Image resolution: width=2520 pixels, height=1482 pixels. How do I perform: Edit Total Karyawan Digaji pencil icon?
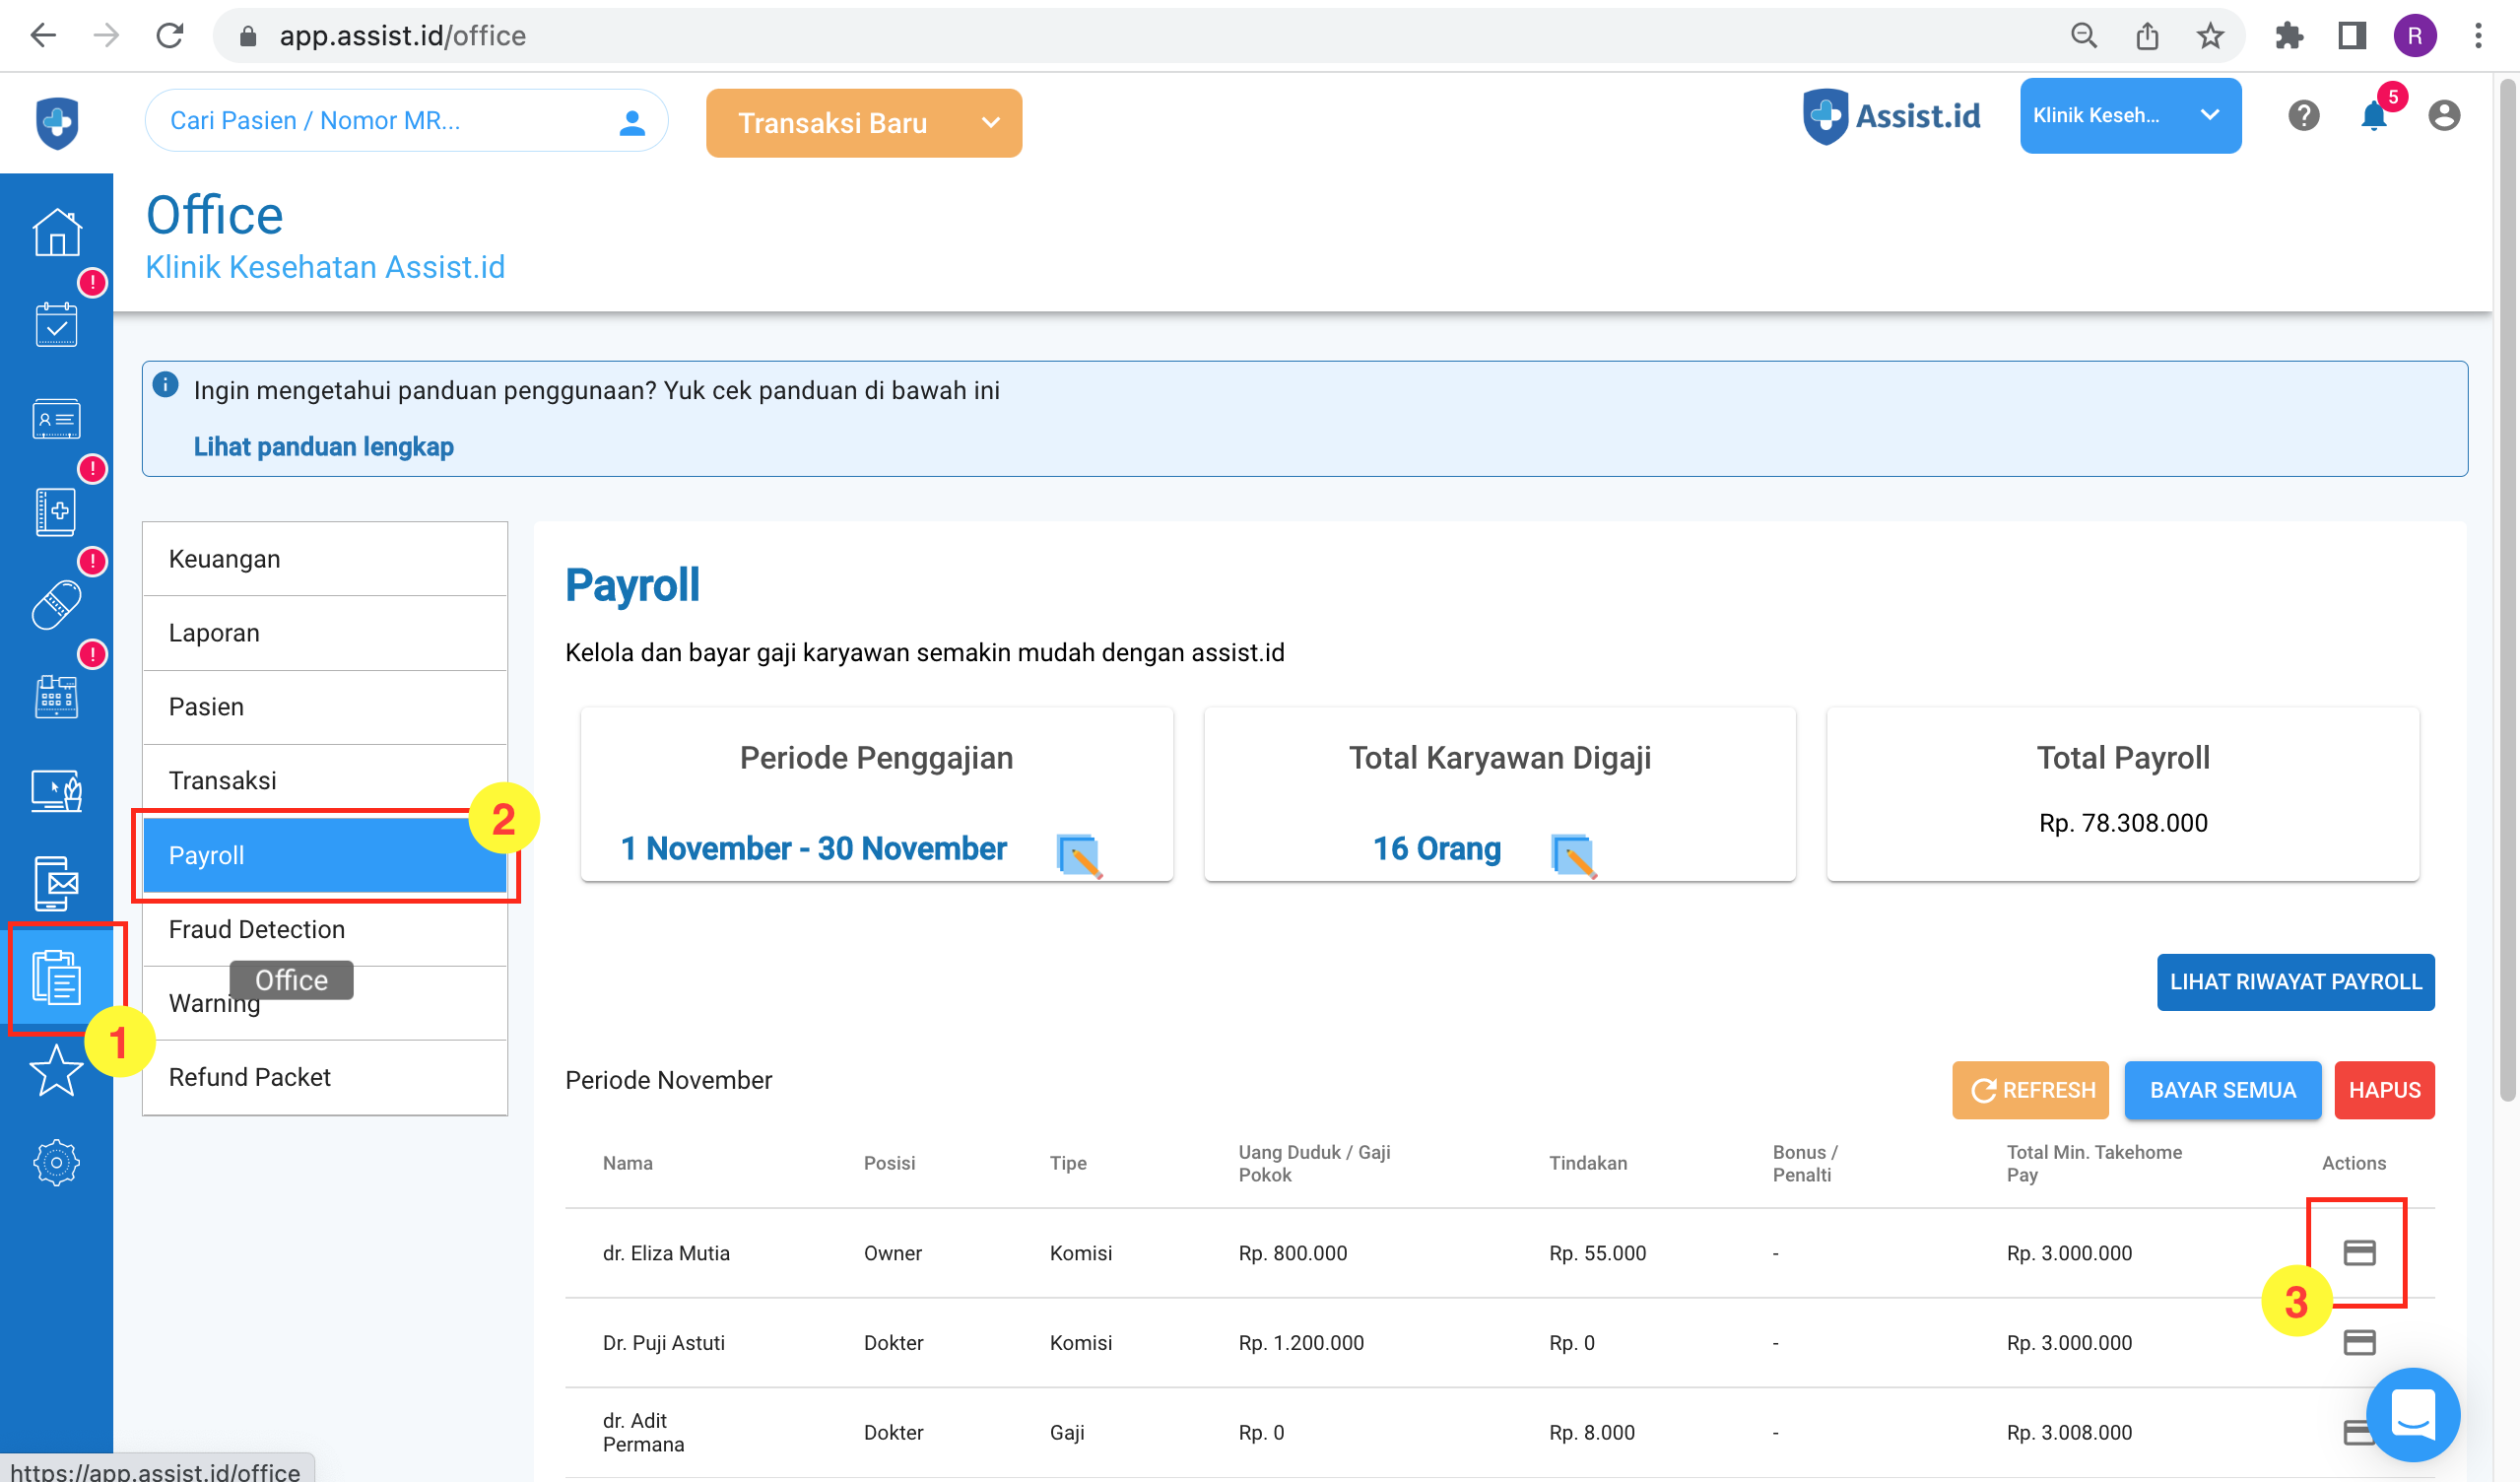[x=1573, y=855]
